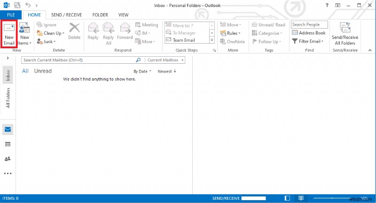Toggle Unread/Read status
This screenshot has height=203, width=376.
click(x=268, y=25)
